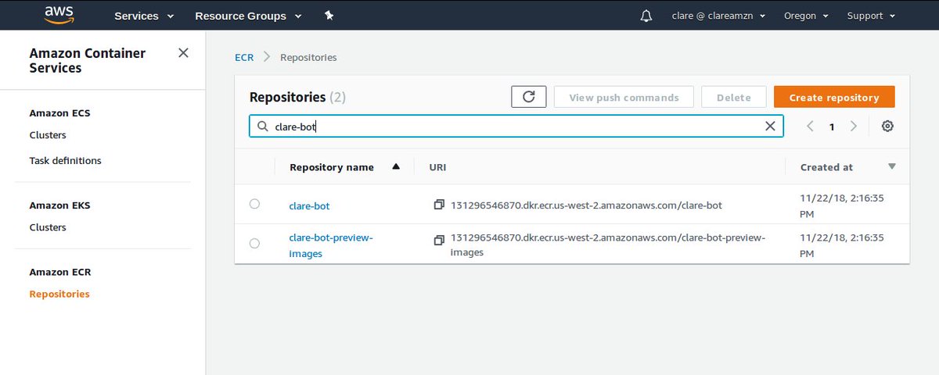Open the notifications bell

point(646,16)
